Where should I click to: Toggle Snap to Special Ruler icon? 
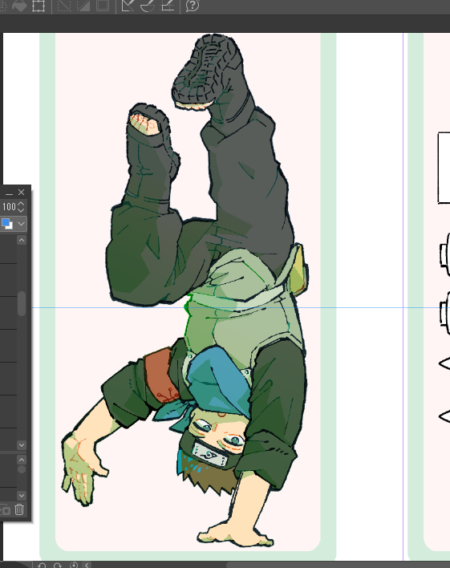pyautogui.click(x=148, y=5)
